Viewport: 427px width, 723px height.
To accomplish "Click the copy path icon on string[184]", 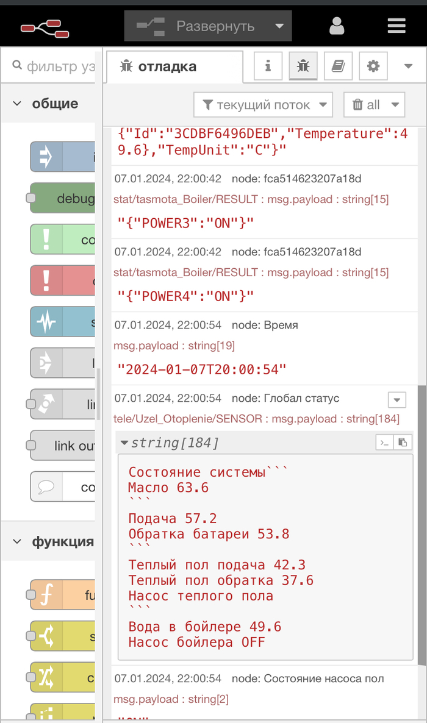I will pos(384,443).
